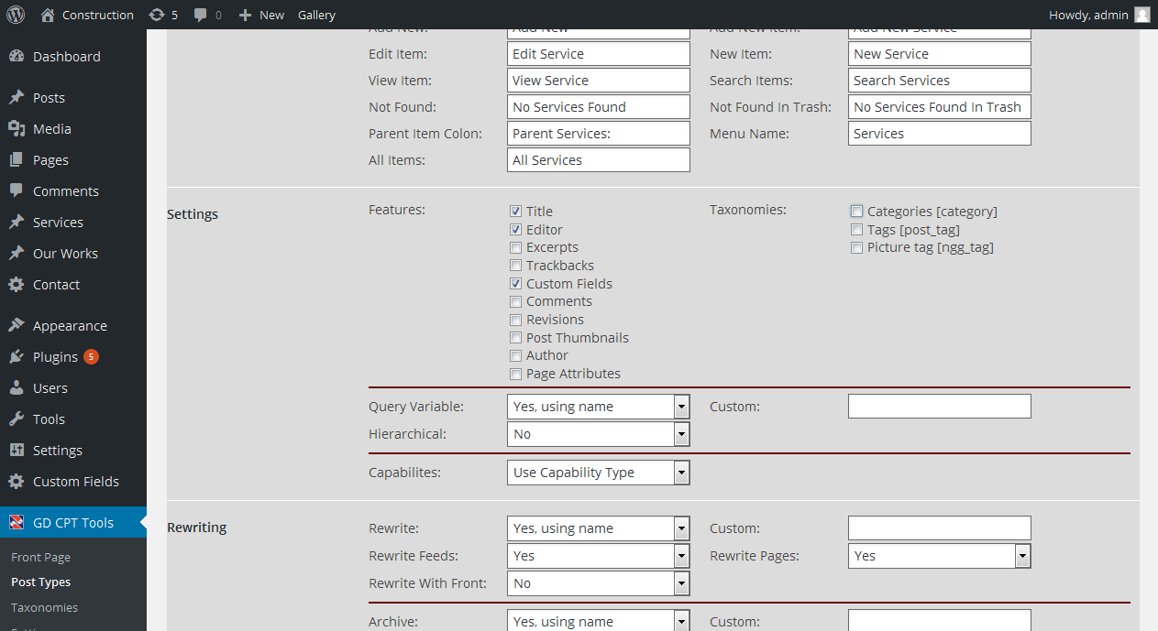The width and height of the screenshot is (1158, 631).
Task: Click the Menu Name input field
Action: [x=939, y=134]
